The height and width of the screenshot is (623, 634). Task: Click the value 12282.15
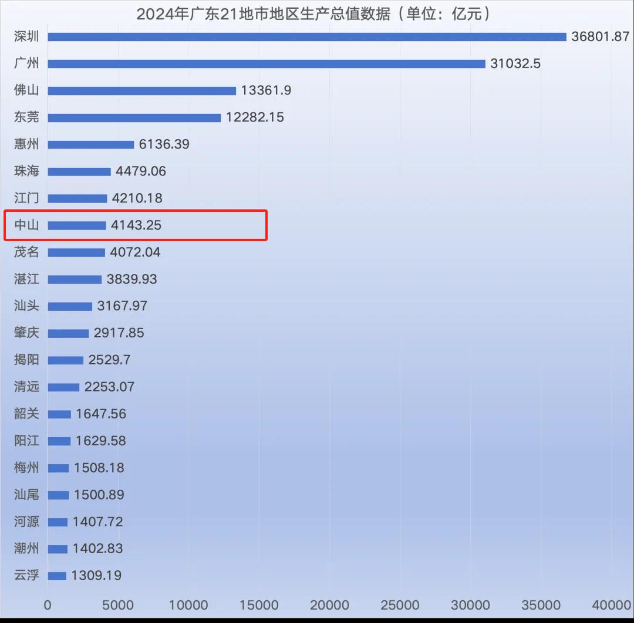(x=255, y=117)
